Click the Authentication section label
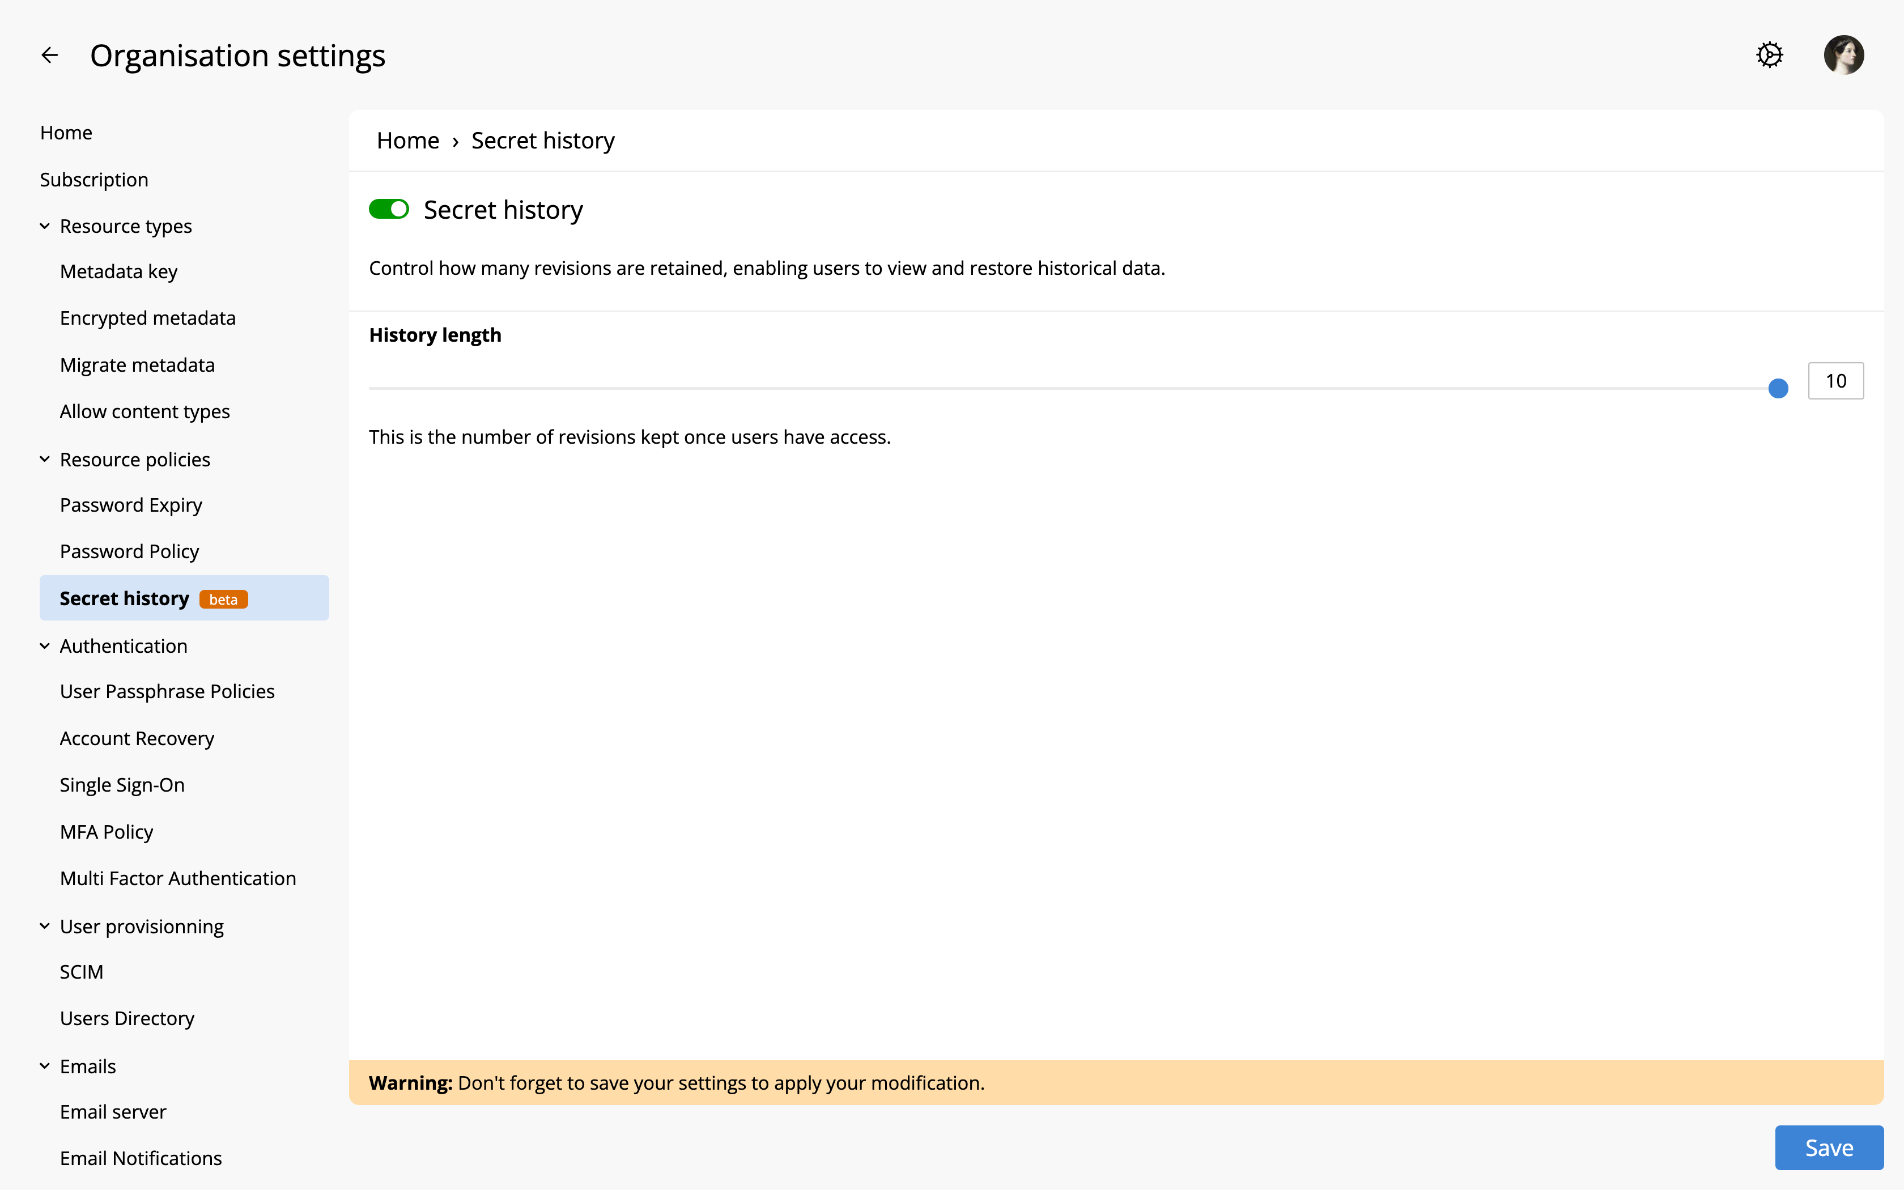Screen dimensions: 1904x1190 (124, 645)
